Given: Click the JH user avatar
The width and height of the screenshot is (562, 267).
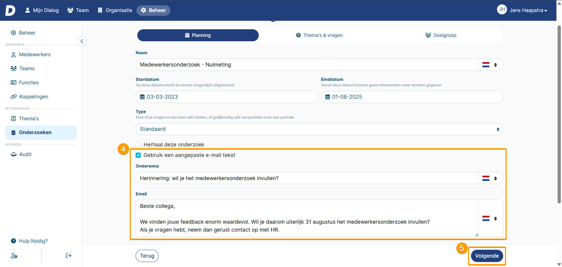Looking at the screenshot, I should tap(502, 10).
